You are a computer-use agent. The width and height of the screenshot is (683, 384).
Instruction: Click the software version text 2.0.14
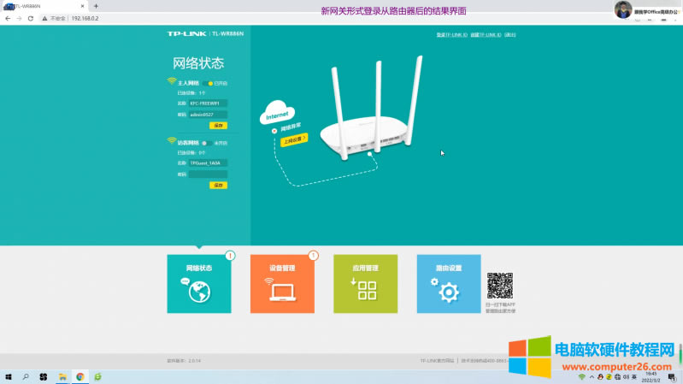184,361
